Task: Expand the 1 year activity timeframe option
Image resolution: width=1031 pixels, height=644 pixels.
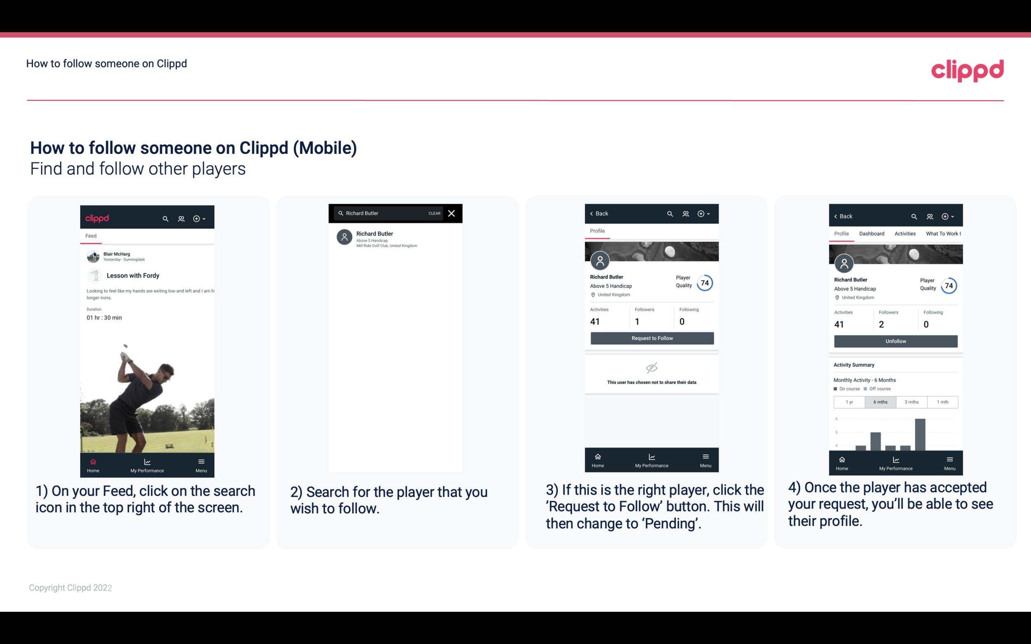Action: [x=849, y=401]
